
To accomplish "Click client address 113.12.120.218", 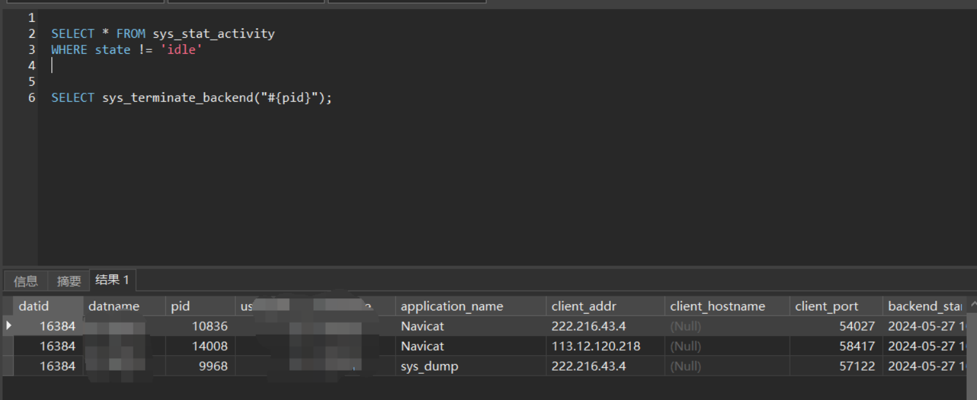I will tap(605, 346).
